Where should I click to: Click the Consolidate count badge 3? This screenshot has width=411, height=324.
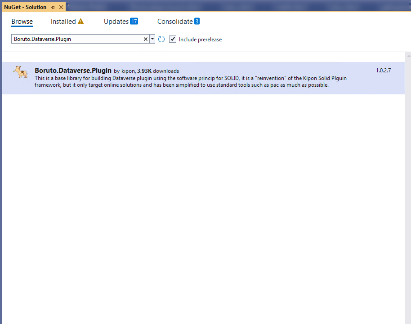point(197,21)
